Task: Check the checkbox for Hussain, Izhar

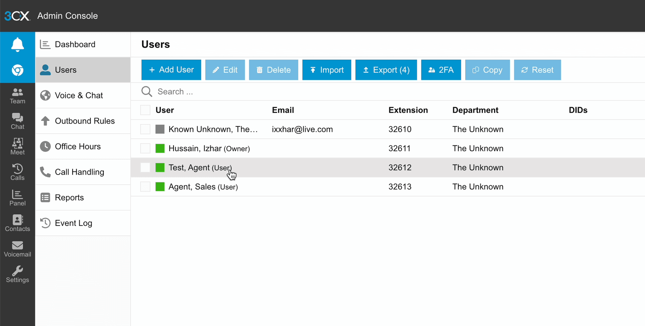Action: tap(145, 148)
